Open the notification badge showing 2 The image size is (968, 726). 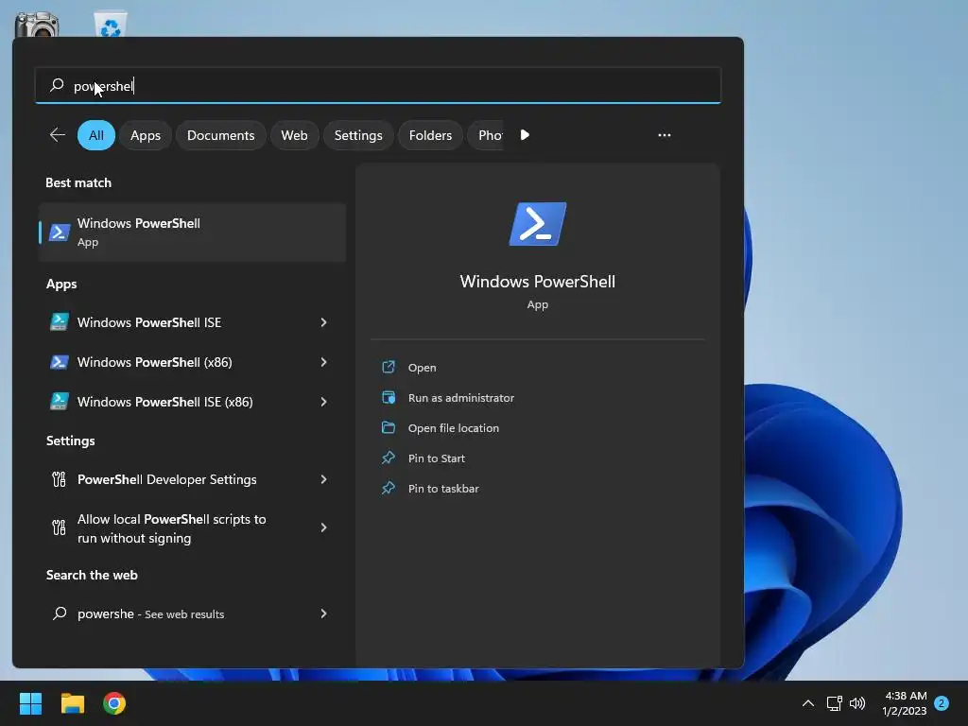pos(941,703)
